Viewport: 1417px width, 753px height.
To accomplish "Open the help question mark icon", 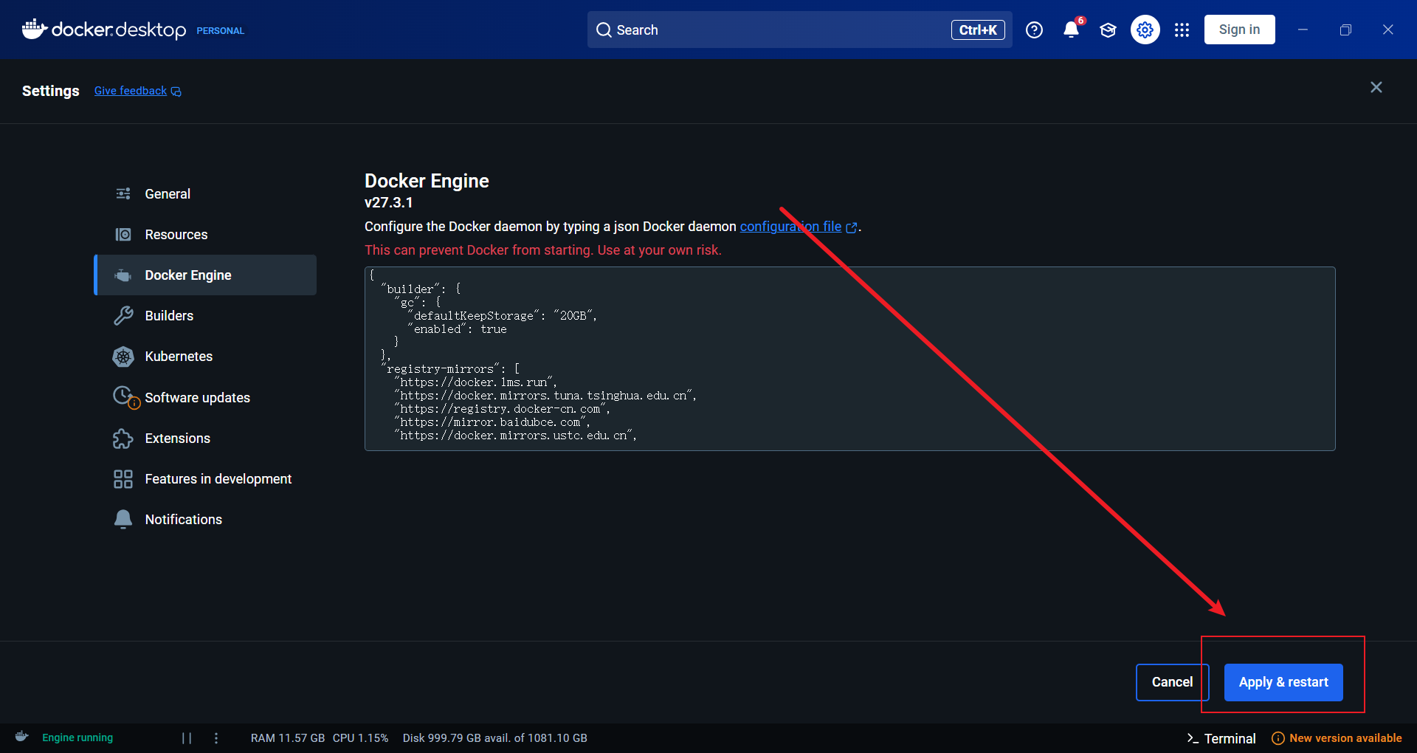I will pos(1034,30).
